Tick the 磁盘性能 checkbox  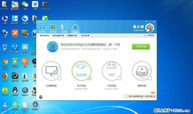pyautogui.click(x=150, y=78)
